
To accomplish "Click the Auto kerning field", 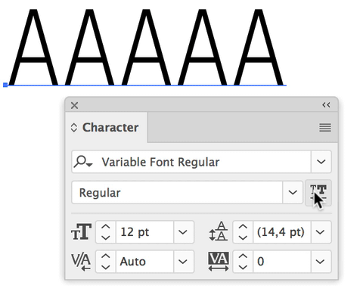I will pyautogui.click(x=144, y=262).
